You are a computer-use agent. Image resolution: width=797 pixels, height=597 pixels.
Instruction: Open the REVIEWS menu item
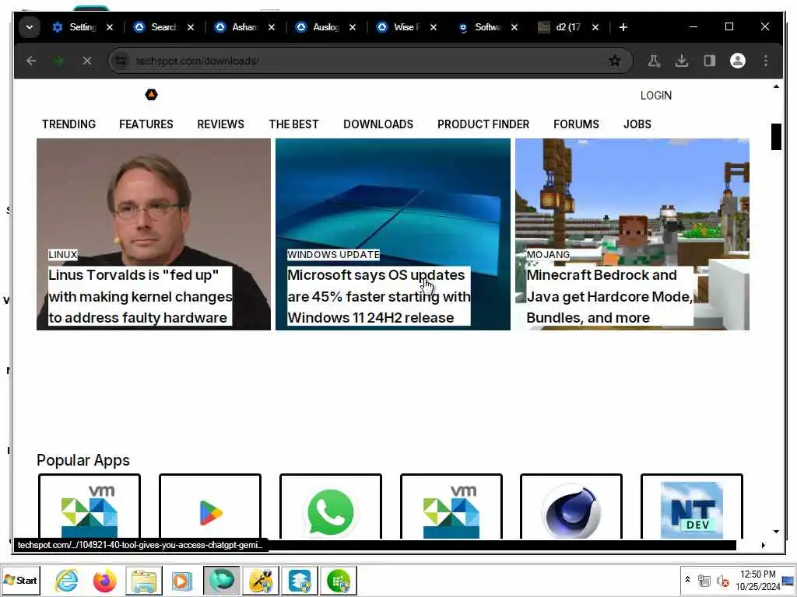220,124
